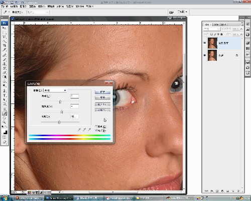The height and width of the screenshot is (201, 251).
Task: Select the Lasso tool
Action: click(x=5, y=37)
